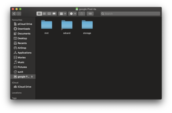Click the sdcard folder name label
Image resolution: width=172 pixels, height=113 pixels.
(x=67, y=33)
